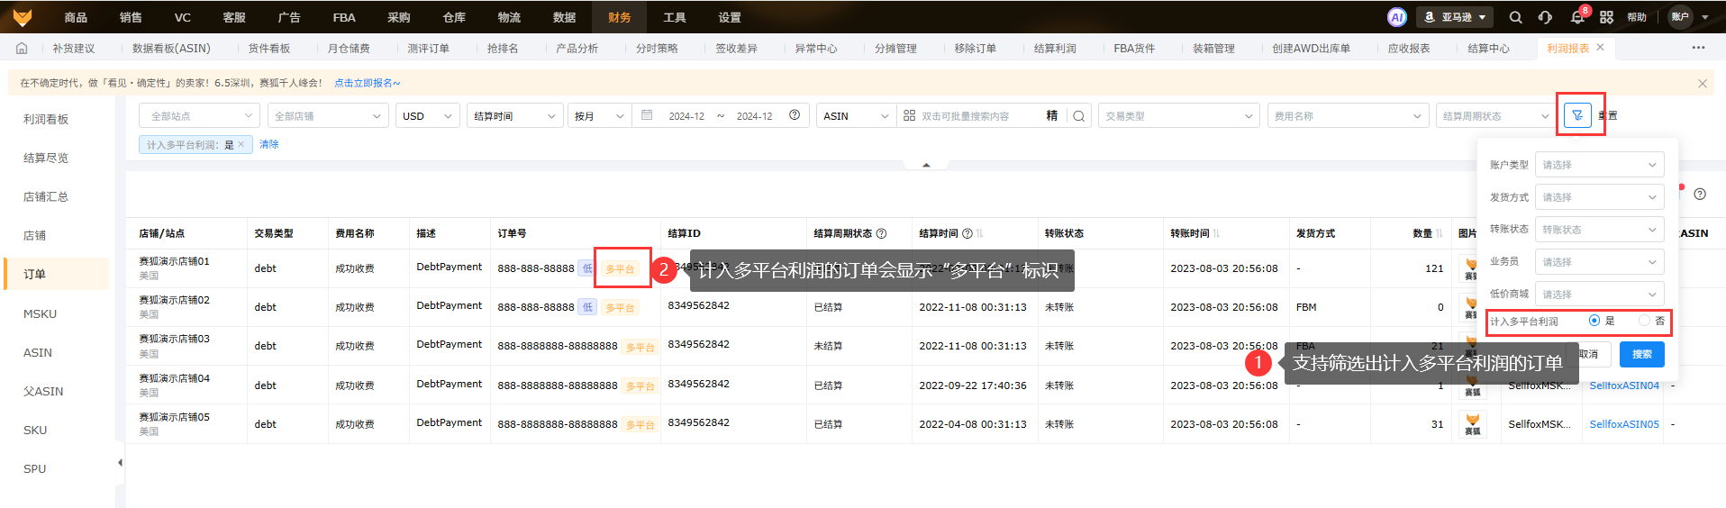Select 是 for 计入多平台利润
This screenshot has height=508, width=1726.
(1594, 321)
